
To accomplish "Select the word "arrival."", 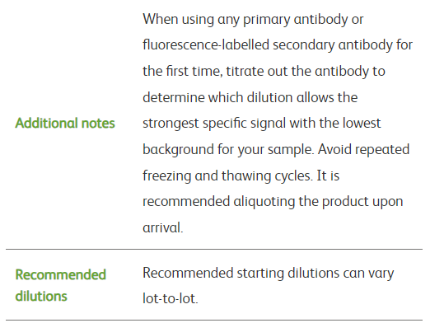I will click(x=163, y=227).
